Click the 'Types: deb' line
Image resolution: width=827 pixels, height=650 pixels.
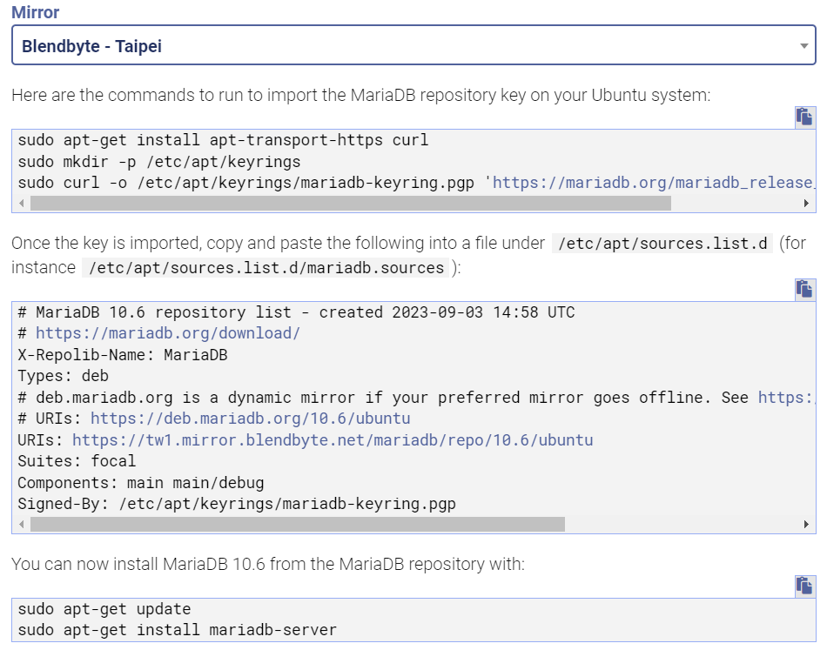click(x=63, y=376)
